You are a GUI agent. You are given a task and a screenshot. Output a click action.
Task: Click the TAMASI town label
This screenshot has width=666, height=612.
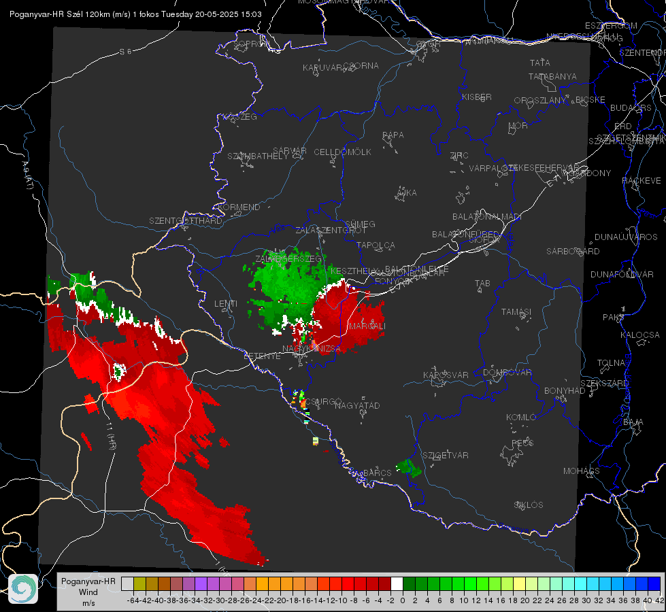pos(516,311)
